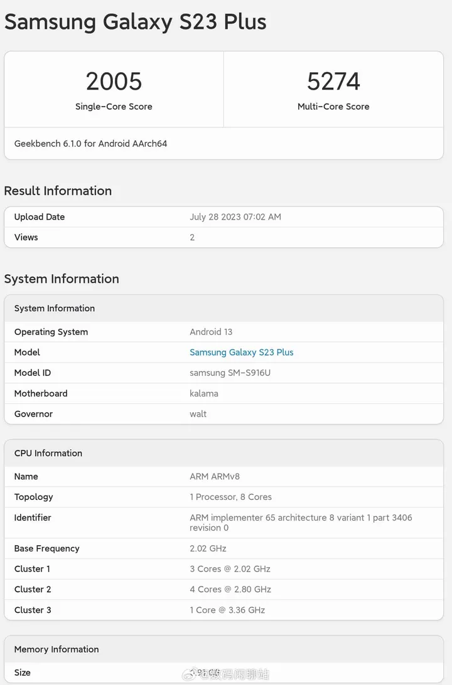Image resolution: width=452 pixels, height=685 pixels.
Task: Click the page title Samsung Galaxy S23 Plus
Action: (x=135, y=22)
